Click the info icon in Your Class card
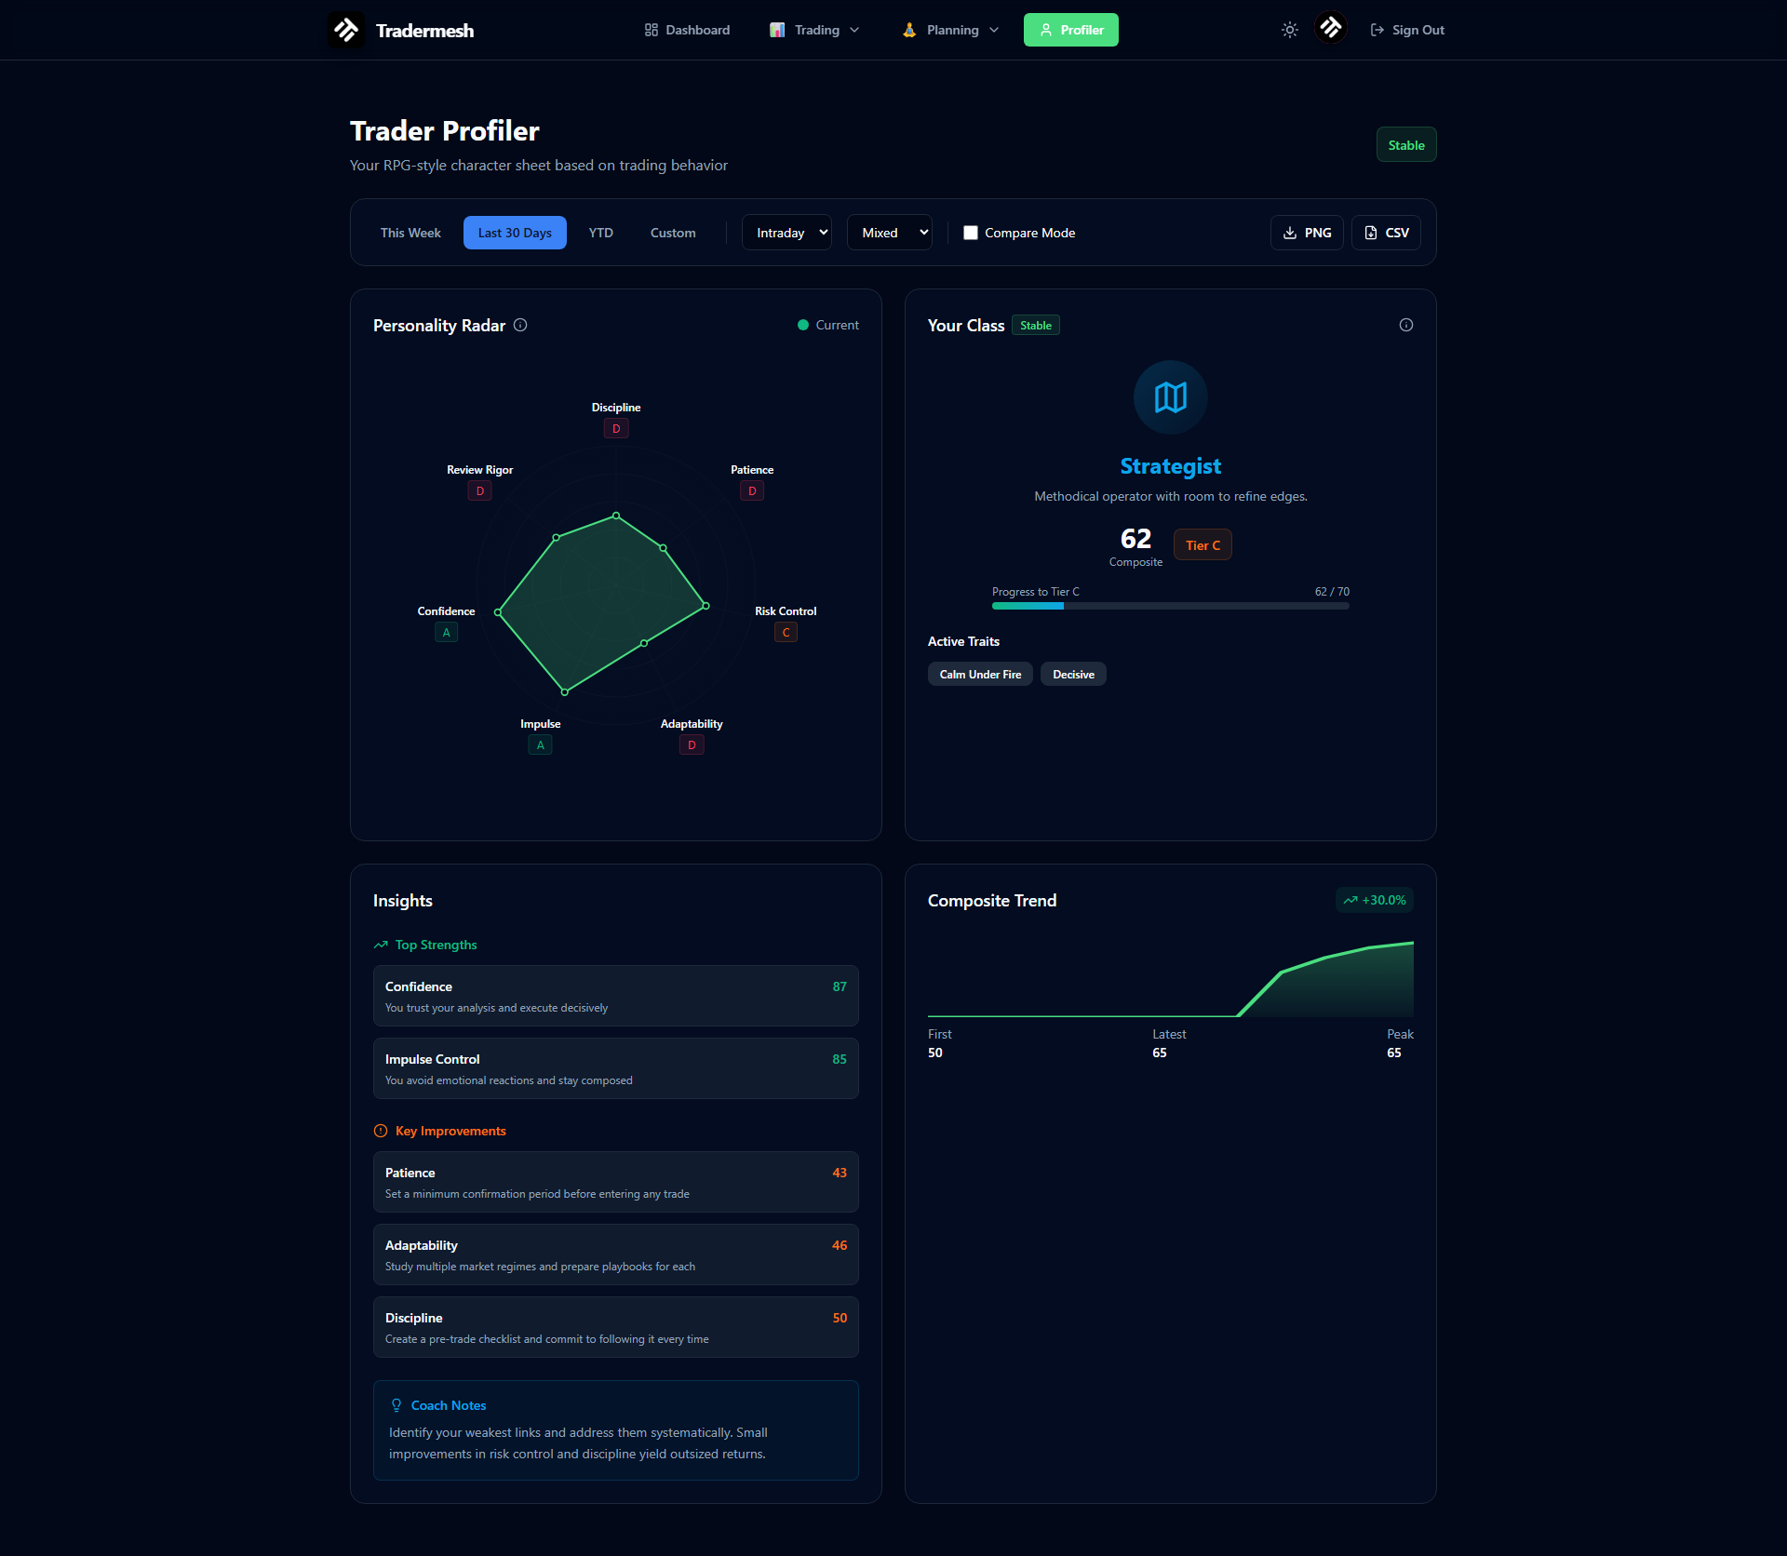 click(1405, 325)
